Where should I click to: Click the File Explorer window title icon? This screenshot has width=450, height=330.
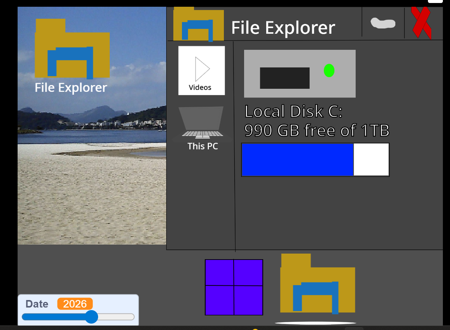198,24
